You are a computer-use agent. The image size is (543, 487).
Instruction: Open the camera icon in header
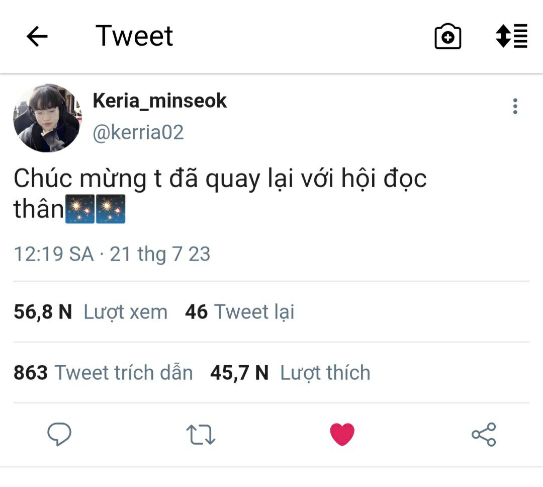[x=447, y=37]
